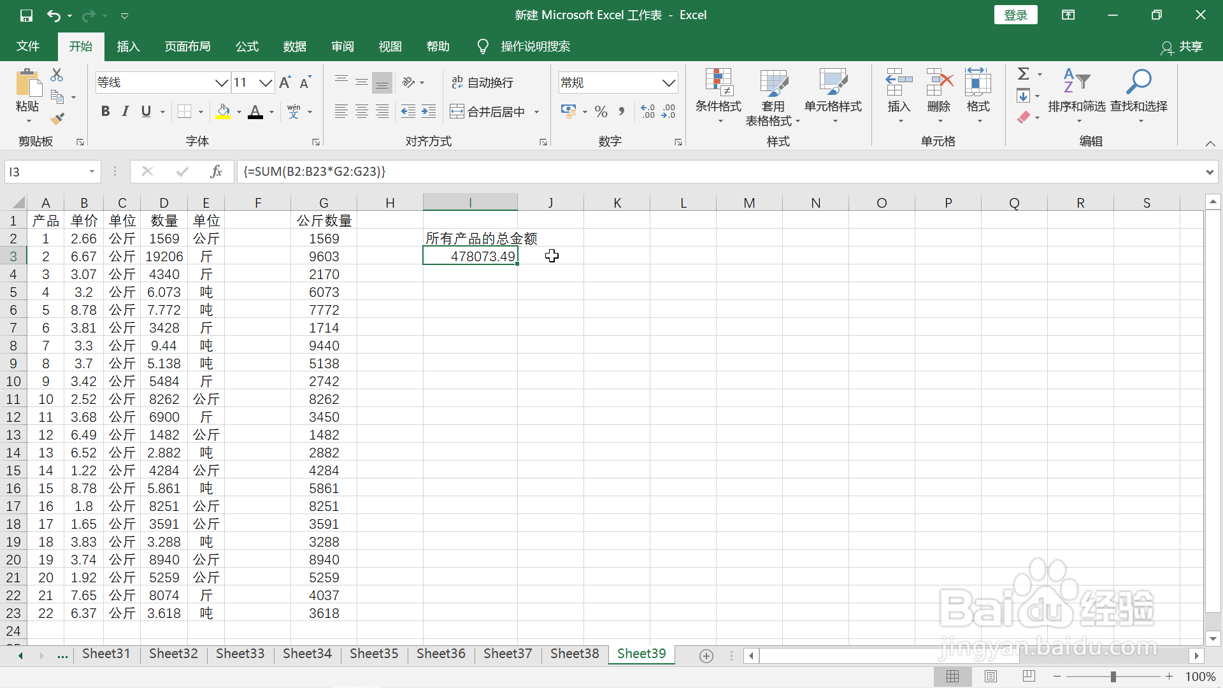Image resolution: width=1223 pixels, height=688 pixels.
Task: Open the font size dropdown
Action: 266,82
